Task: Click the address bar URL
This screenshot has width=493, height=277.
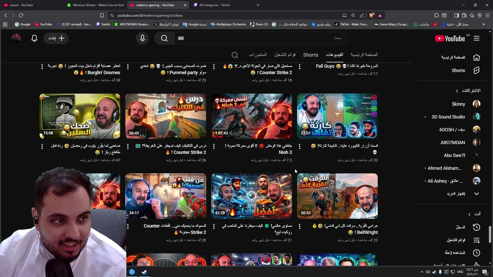Action: click(150, 15)
